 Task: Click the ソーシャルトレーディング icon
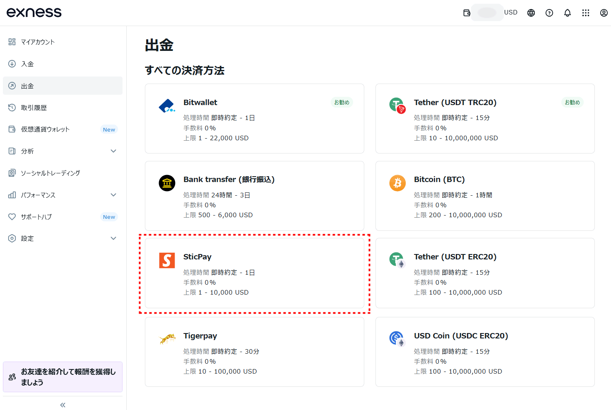12,173
